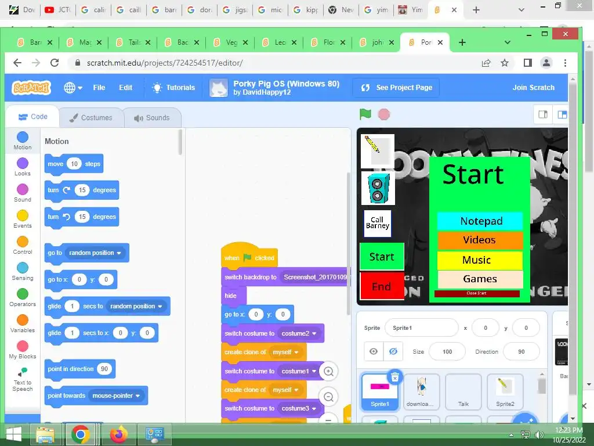The height and width of the screenshot is (446, 594).
Task: Open costume3 dropdown in script
Action: (x=299, y=408)
